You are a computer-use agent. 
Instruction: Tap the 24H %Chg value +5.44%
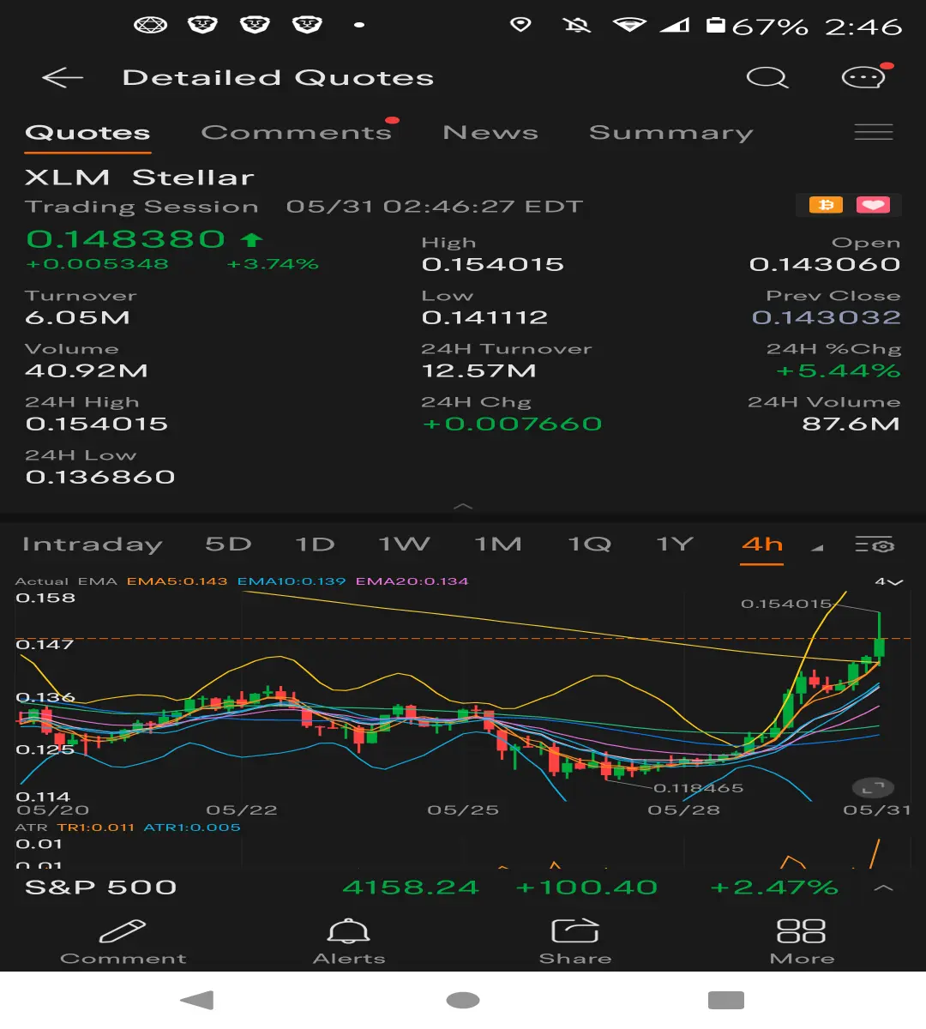coord(838,370)
